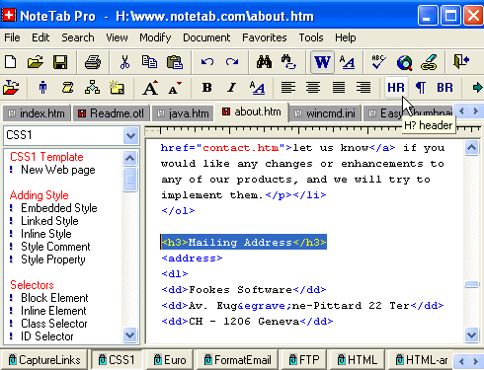The height and width of the screenshot is (370, 484).
Task: Switch to the wincmd.ini tab
Action: (x=325, y=113)
